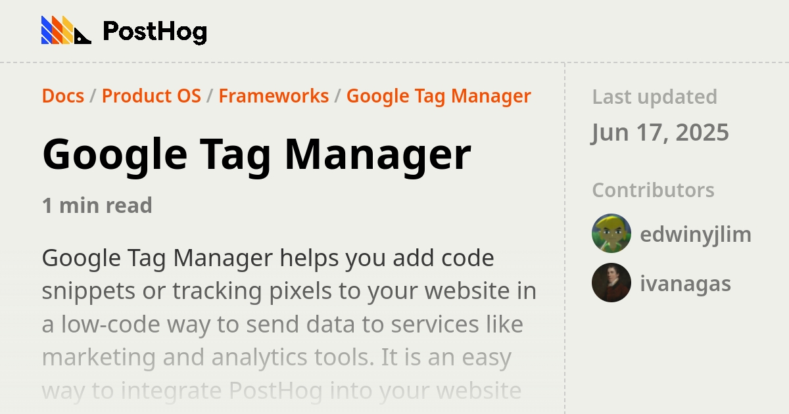Click the Contributors section heading
This screenshot has height=414, width=789.
[653, 190]
